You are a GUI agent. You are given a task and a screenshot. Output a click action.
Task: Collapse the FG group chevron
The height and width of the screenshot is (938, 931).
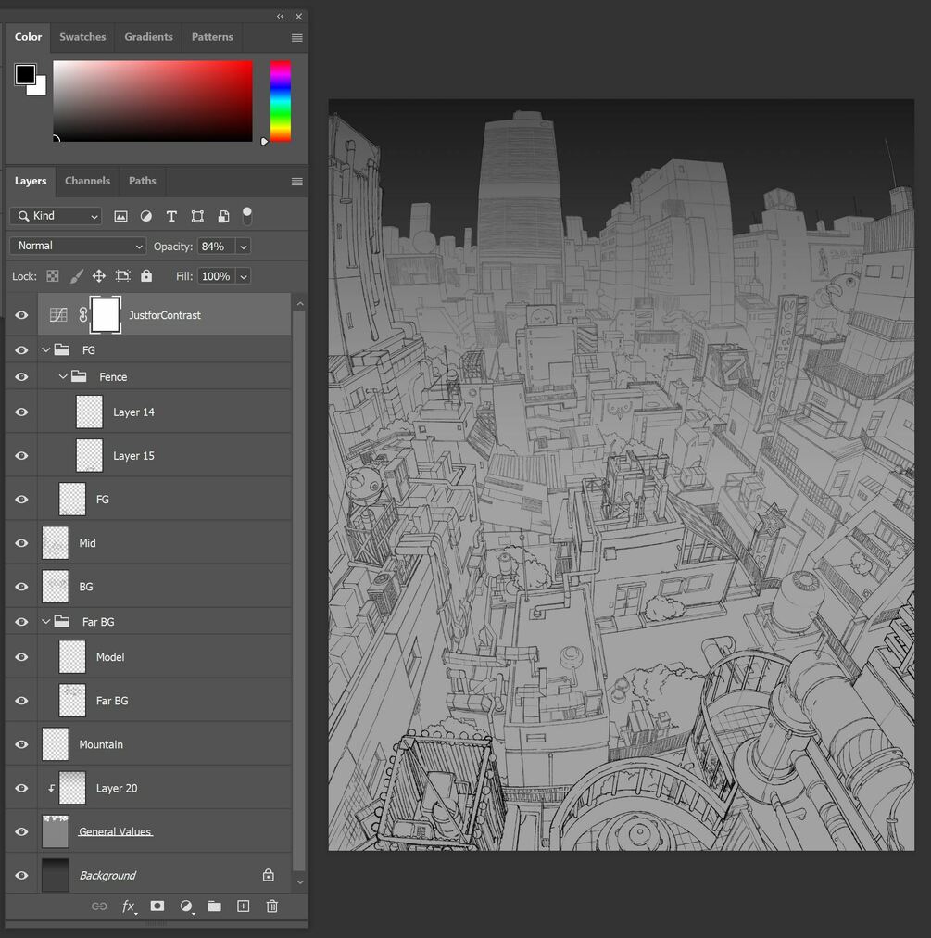point(46,349)
